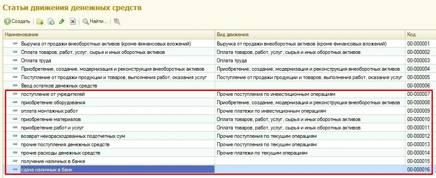
Task: Click row icon of приобретение оборудования
Action: coord(15,102)
